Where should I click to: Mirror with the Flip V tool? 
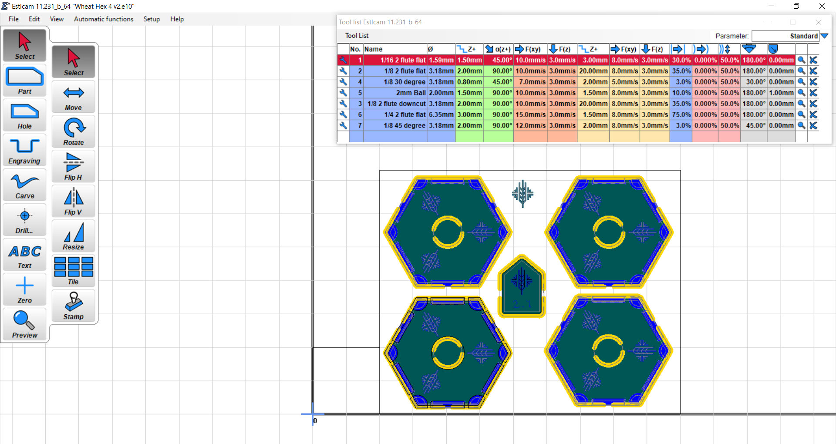(74, 201)
